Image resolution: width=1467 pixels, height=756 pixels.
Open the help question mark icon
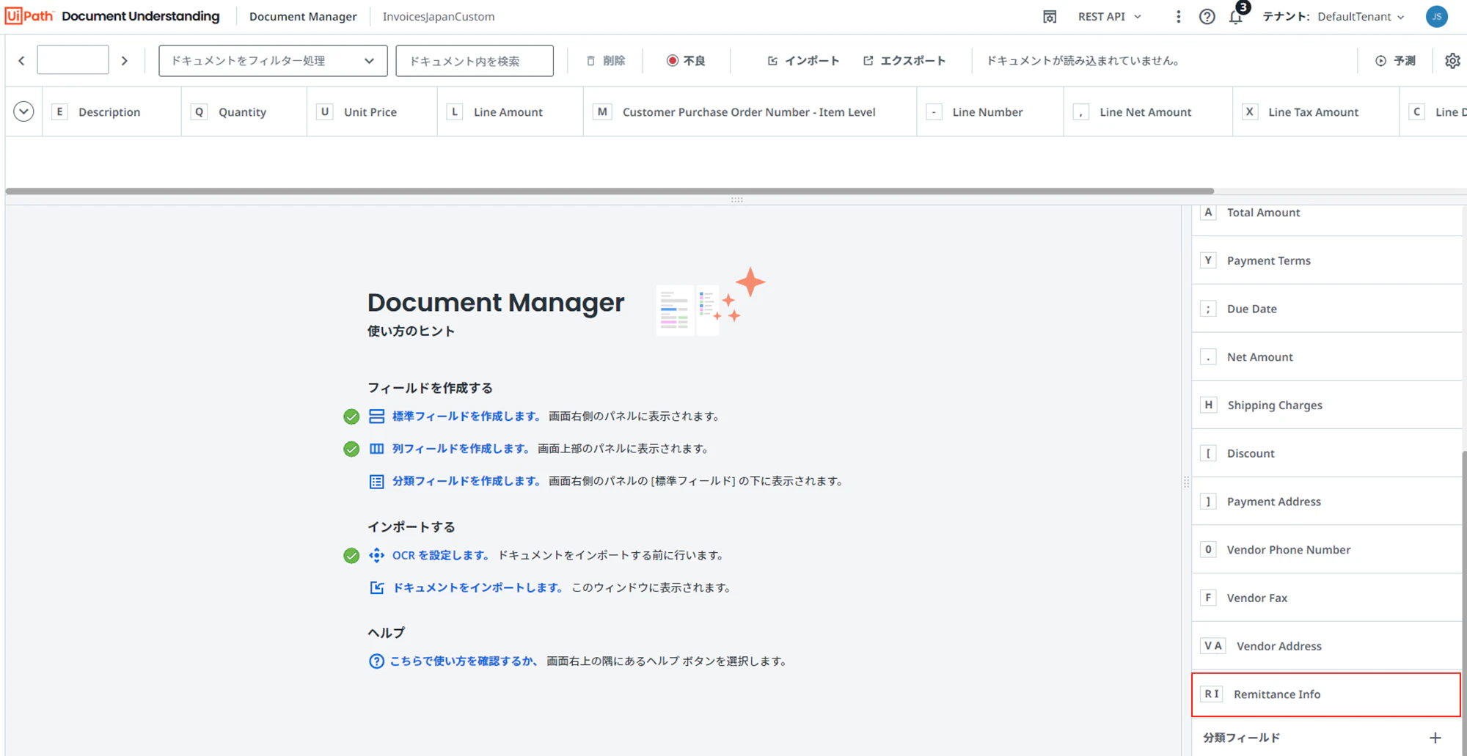point(1207,17)
